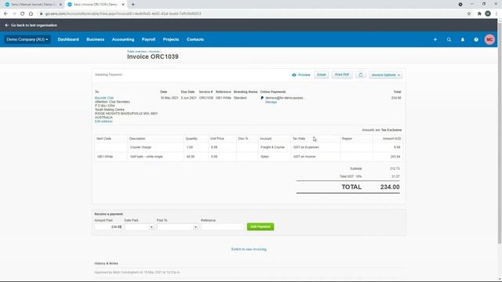Switch to the Xero Manual Journal tab
The image size is (502, 282).
(32, 5)
